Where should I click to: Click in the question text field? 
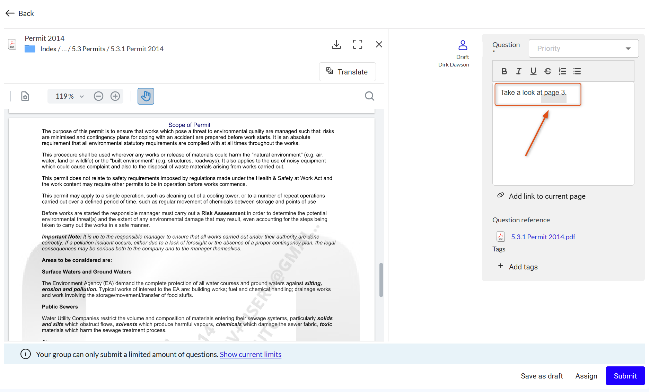(563, 133)
